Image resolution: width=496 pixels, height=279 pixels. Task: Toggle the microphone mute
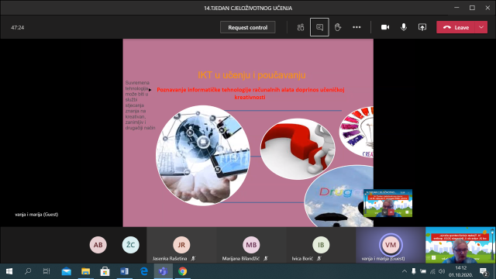(x=404, y=28)
